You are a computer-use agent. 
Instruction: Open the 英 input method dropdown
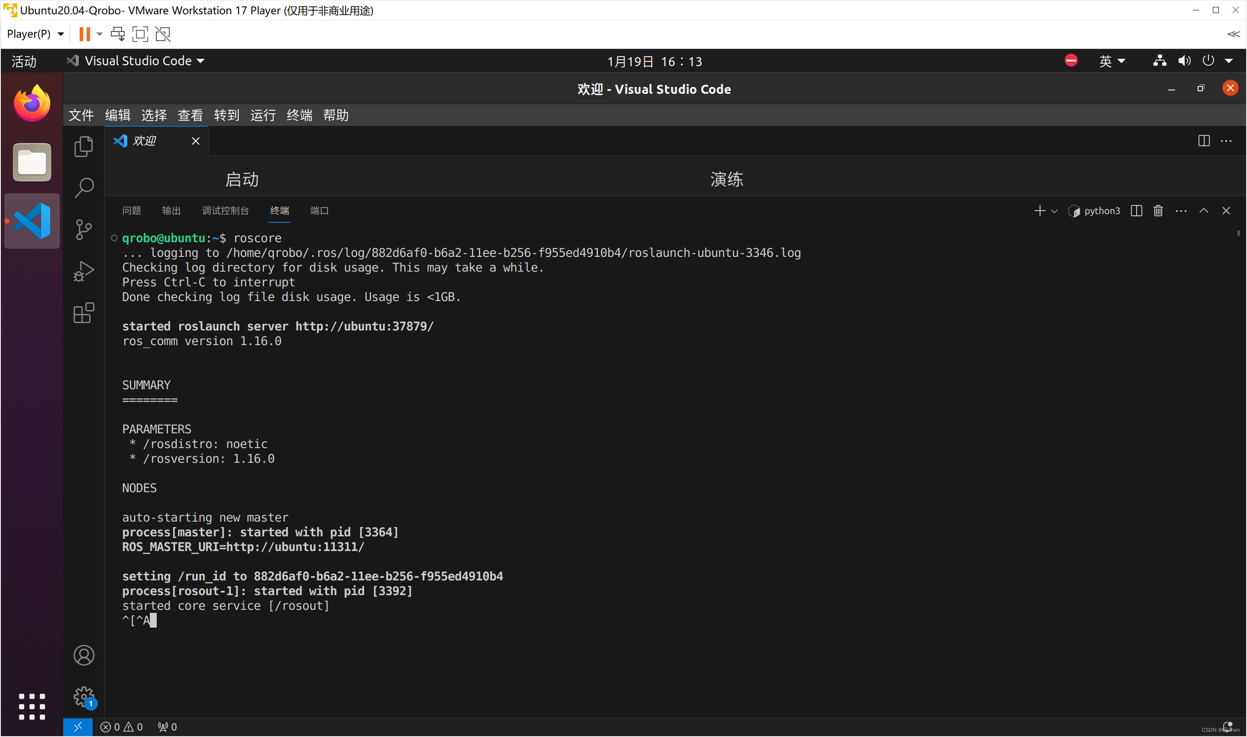pos(1112,61)
